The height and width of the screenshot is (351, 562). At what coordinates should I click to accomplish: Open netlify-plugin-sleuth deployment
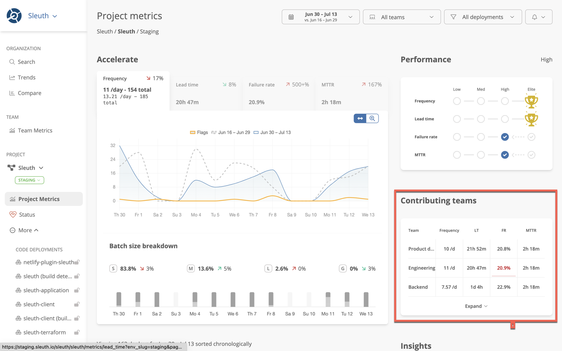pyautogui.click(x=48, y=262)
